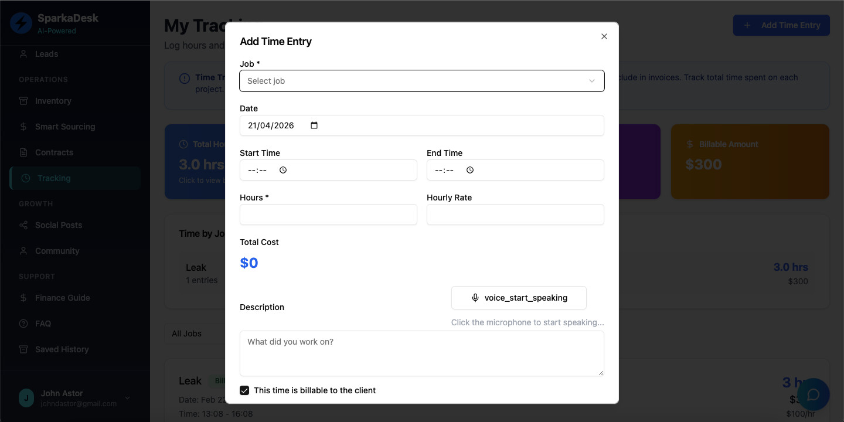The image size is (844, 422).
Task: Click the $0 Total Cost value
Action: (249, 263)
